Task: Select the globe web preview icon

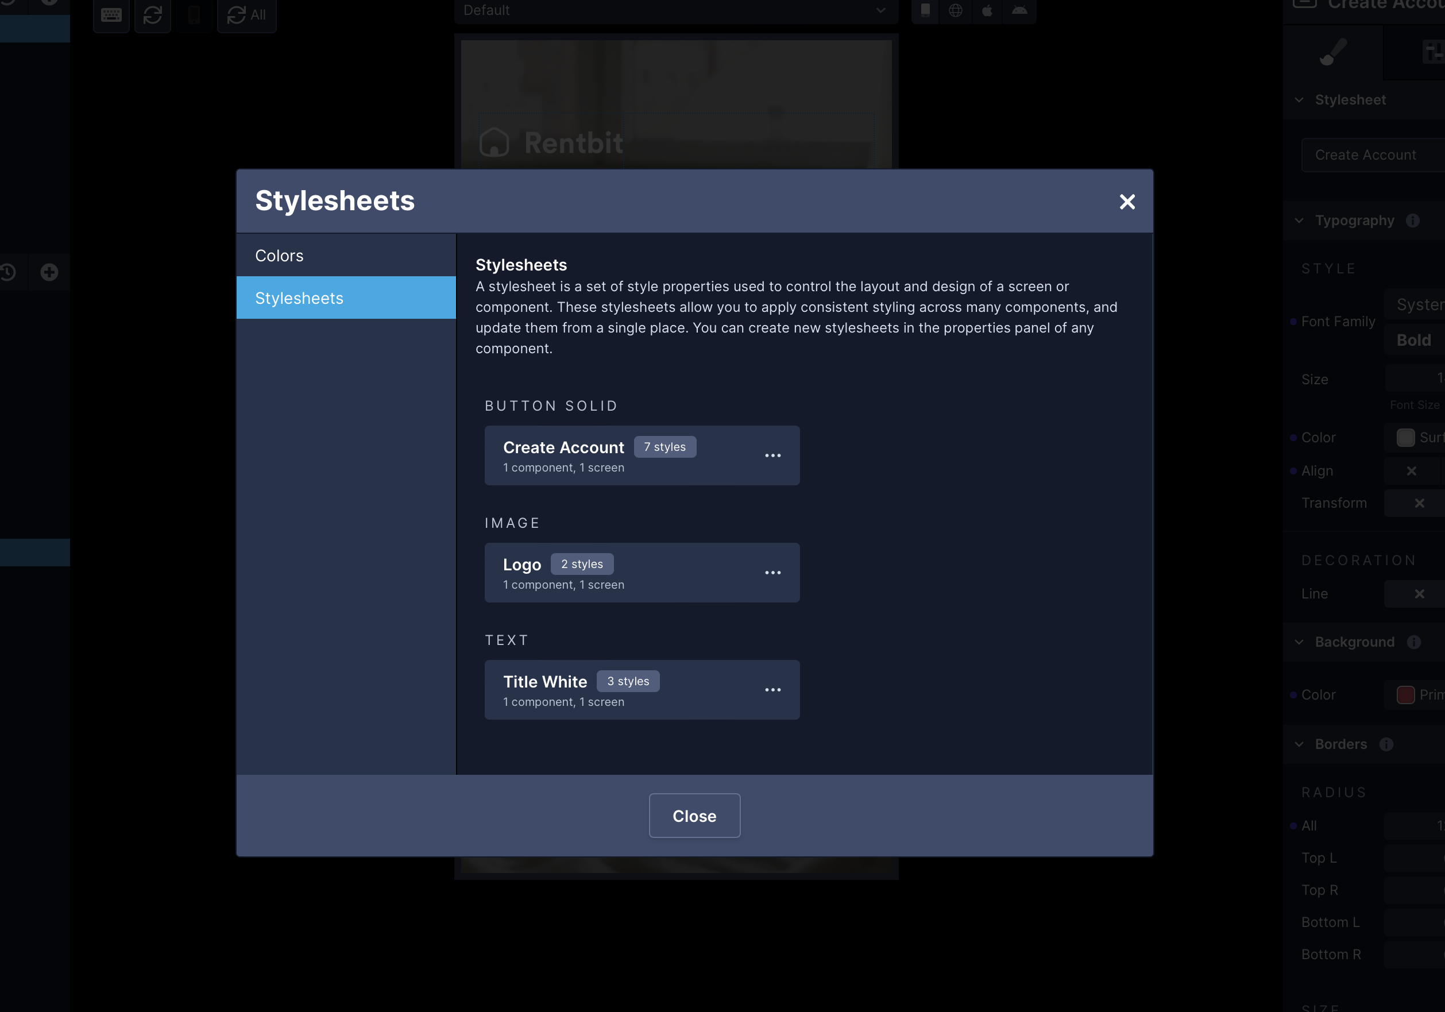Action: [x=955, y=10]
